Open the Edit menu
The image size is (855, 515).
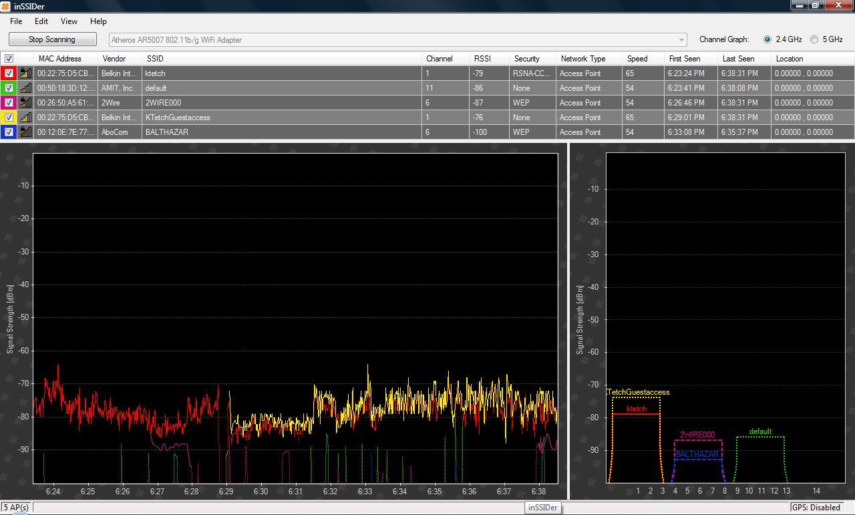coord(41,21)
